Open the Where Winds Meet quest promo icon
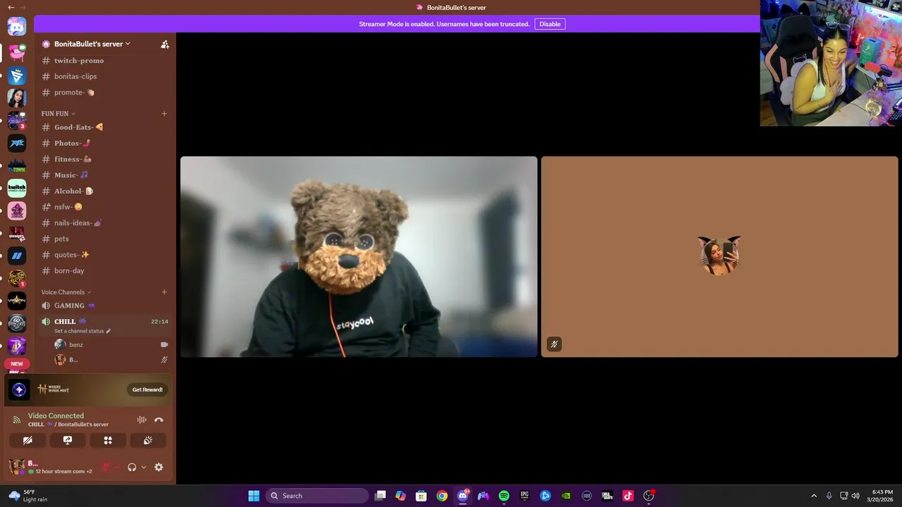This screenshot has width=902, height=507. (19, 389)
